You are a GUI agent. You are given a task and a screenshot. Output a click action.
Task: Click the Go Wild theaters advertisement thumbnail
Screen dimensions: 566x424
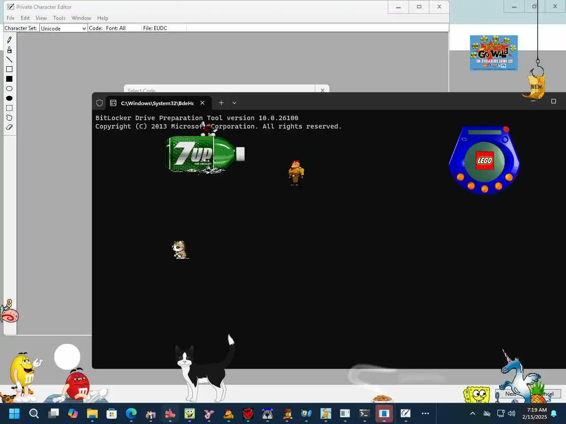pos(493,53)
